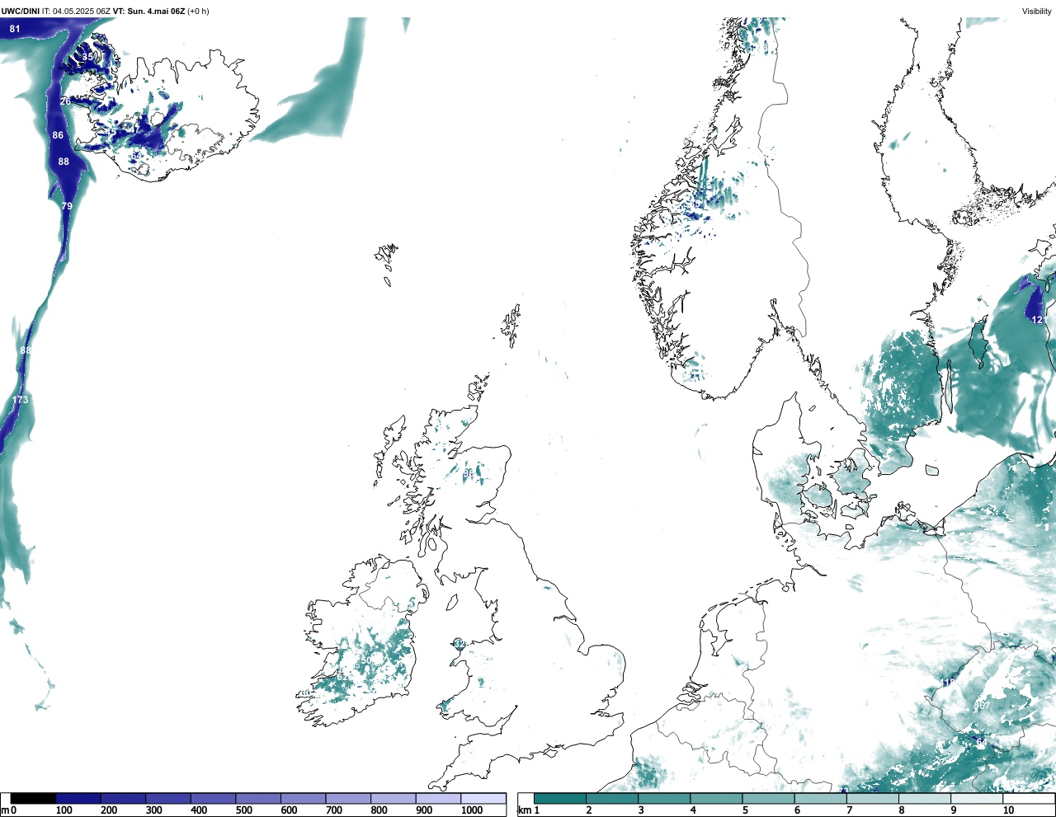Choose the swatch between 700 and 800 m

tap(348, 798)
